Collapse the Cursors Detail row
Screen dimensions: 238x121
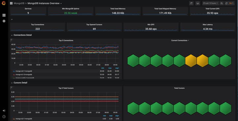19,83
